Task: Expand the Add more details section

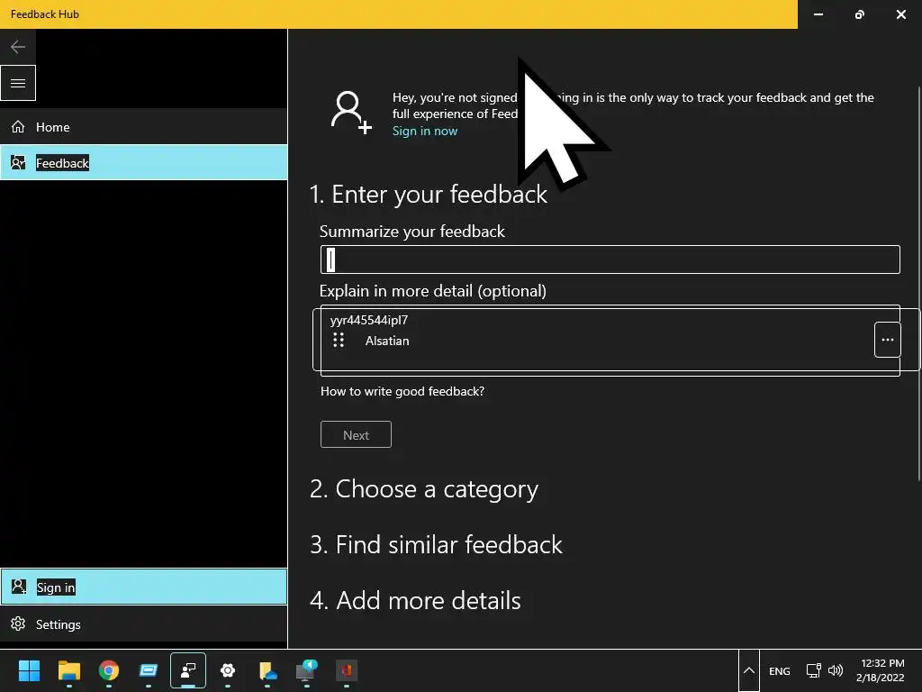Action: pos(415,600)
